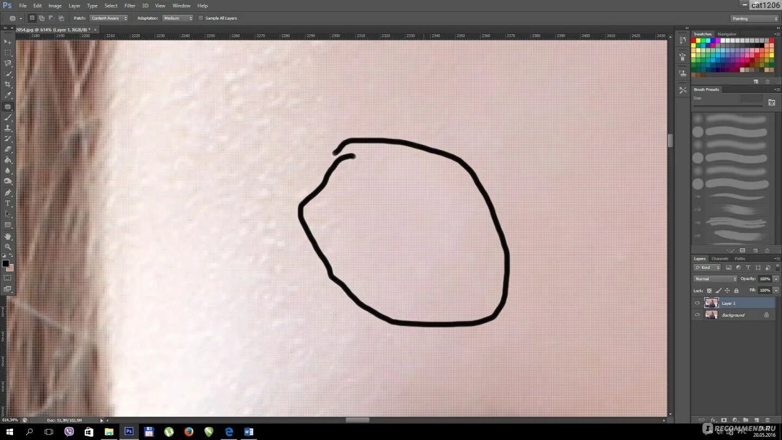Select the Lasso tool
782x440 pixels.
tap(8, 63)
